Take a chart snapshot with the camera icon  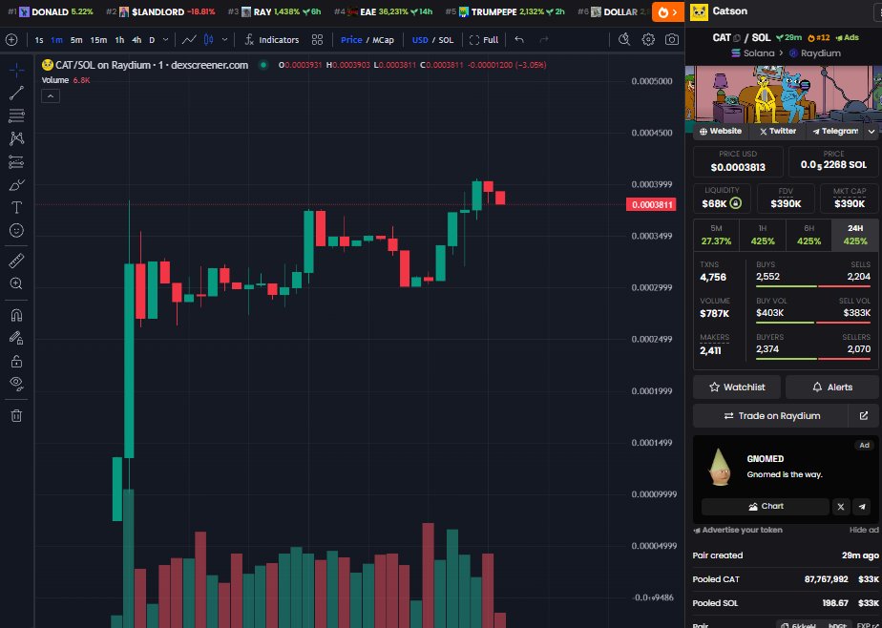671,41
